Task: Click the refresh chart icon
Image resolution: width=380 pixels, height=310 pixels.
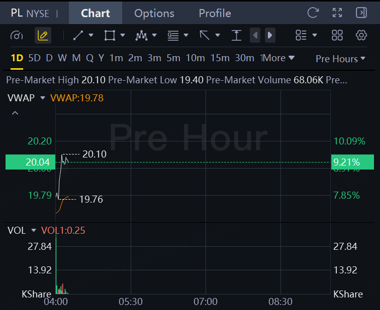Action: [313, 13]
